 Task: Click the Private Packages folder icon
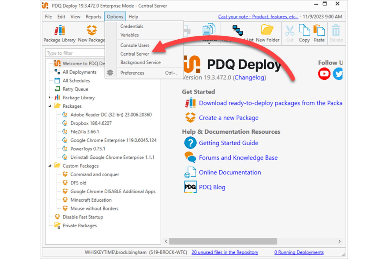click(57, 225)
